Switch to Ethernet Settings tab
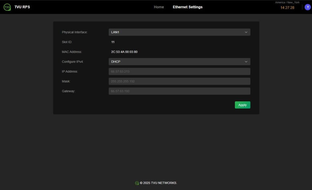 point(188,7)
